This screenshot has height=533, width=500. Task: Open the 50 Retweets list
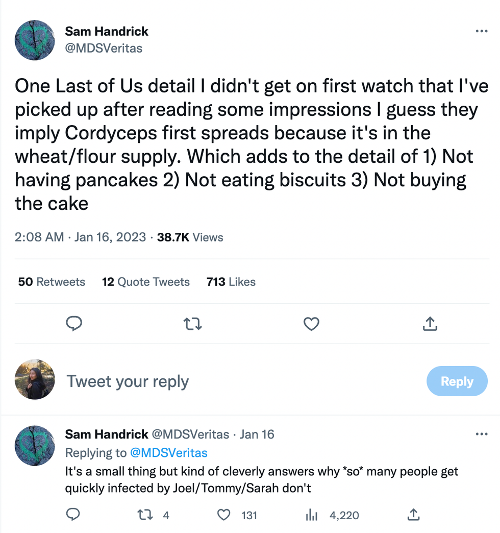[52, 282]
